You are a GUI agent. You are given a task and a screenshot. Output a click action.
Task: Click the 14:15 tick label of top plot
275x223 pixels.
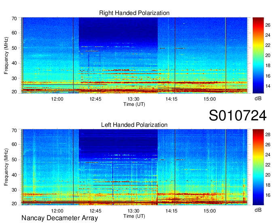pyautogui.click(x=171, y=99)
